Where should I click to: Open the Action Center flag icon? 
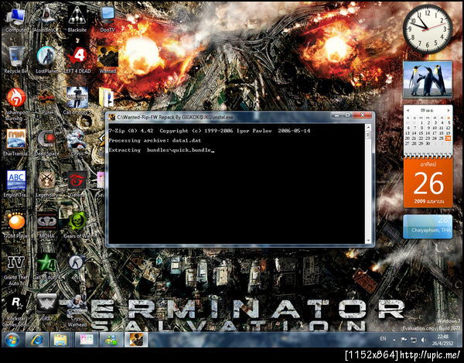(x=404, y=340)
